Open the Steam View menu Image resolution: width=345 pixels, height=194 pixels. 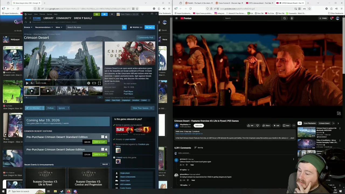pyautogui.click(x=35, y=14)
